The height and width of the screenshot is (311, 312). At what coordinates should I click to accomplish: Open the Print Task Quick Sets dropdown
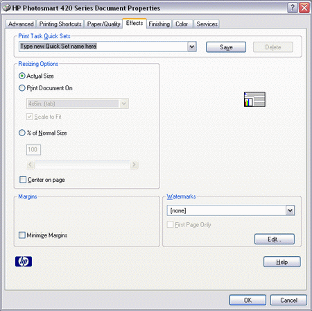point(191,47)
